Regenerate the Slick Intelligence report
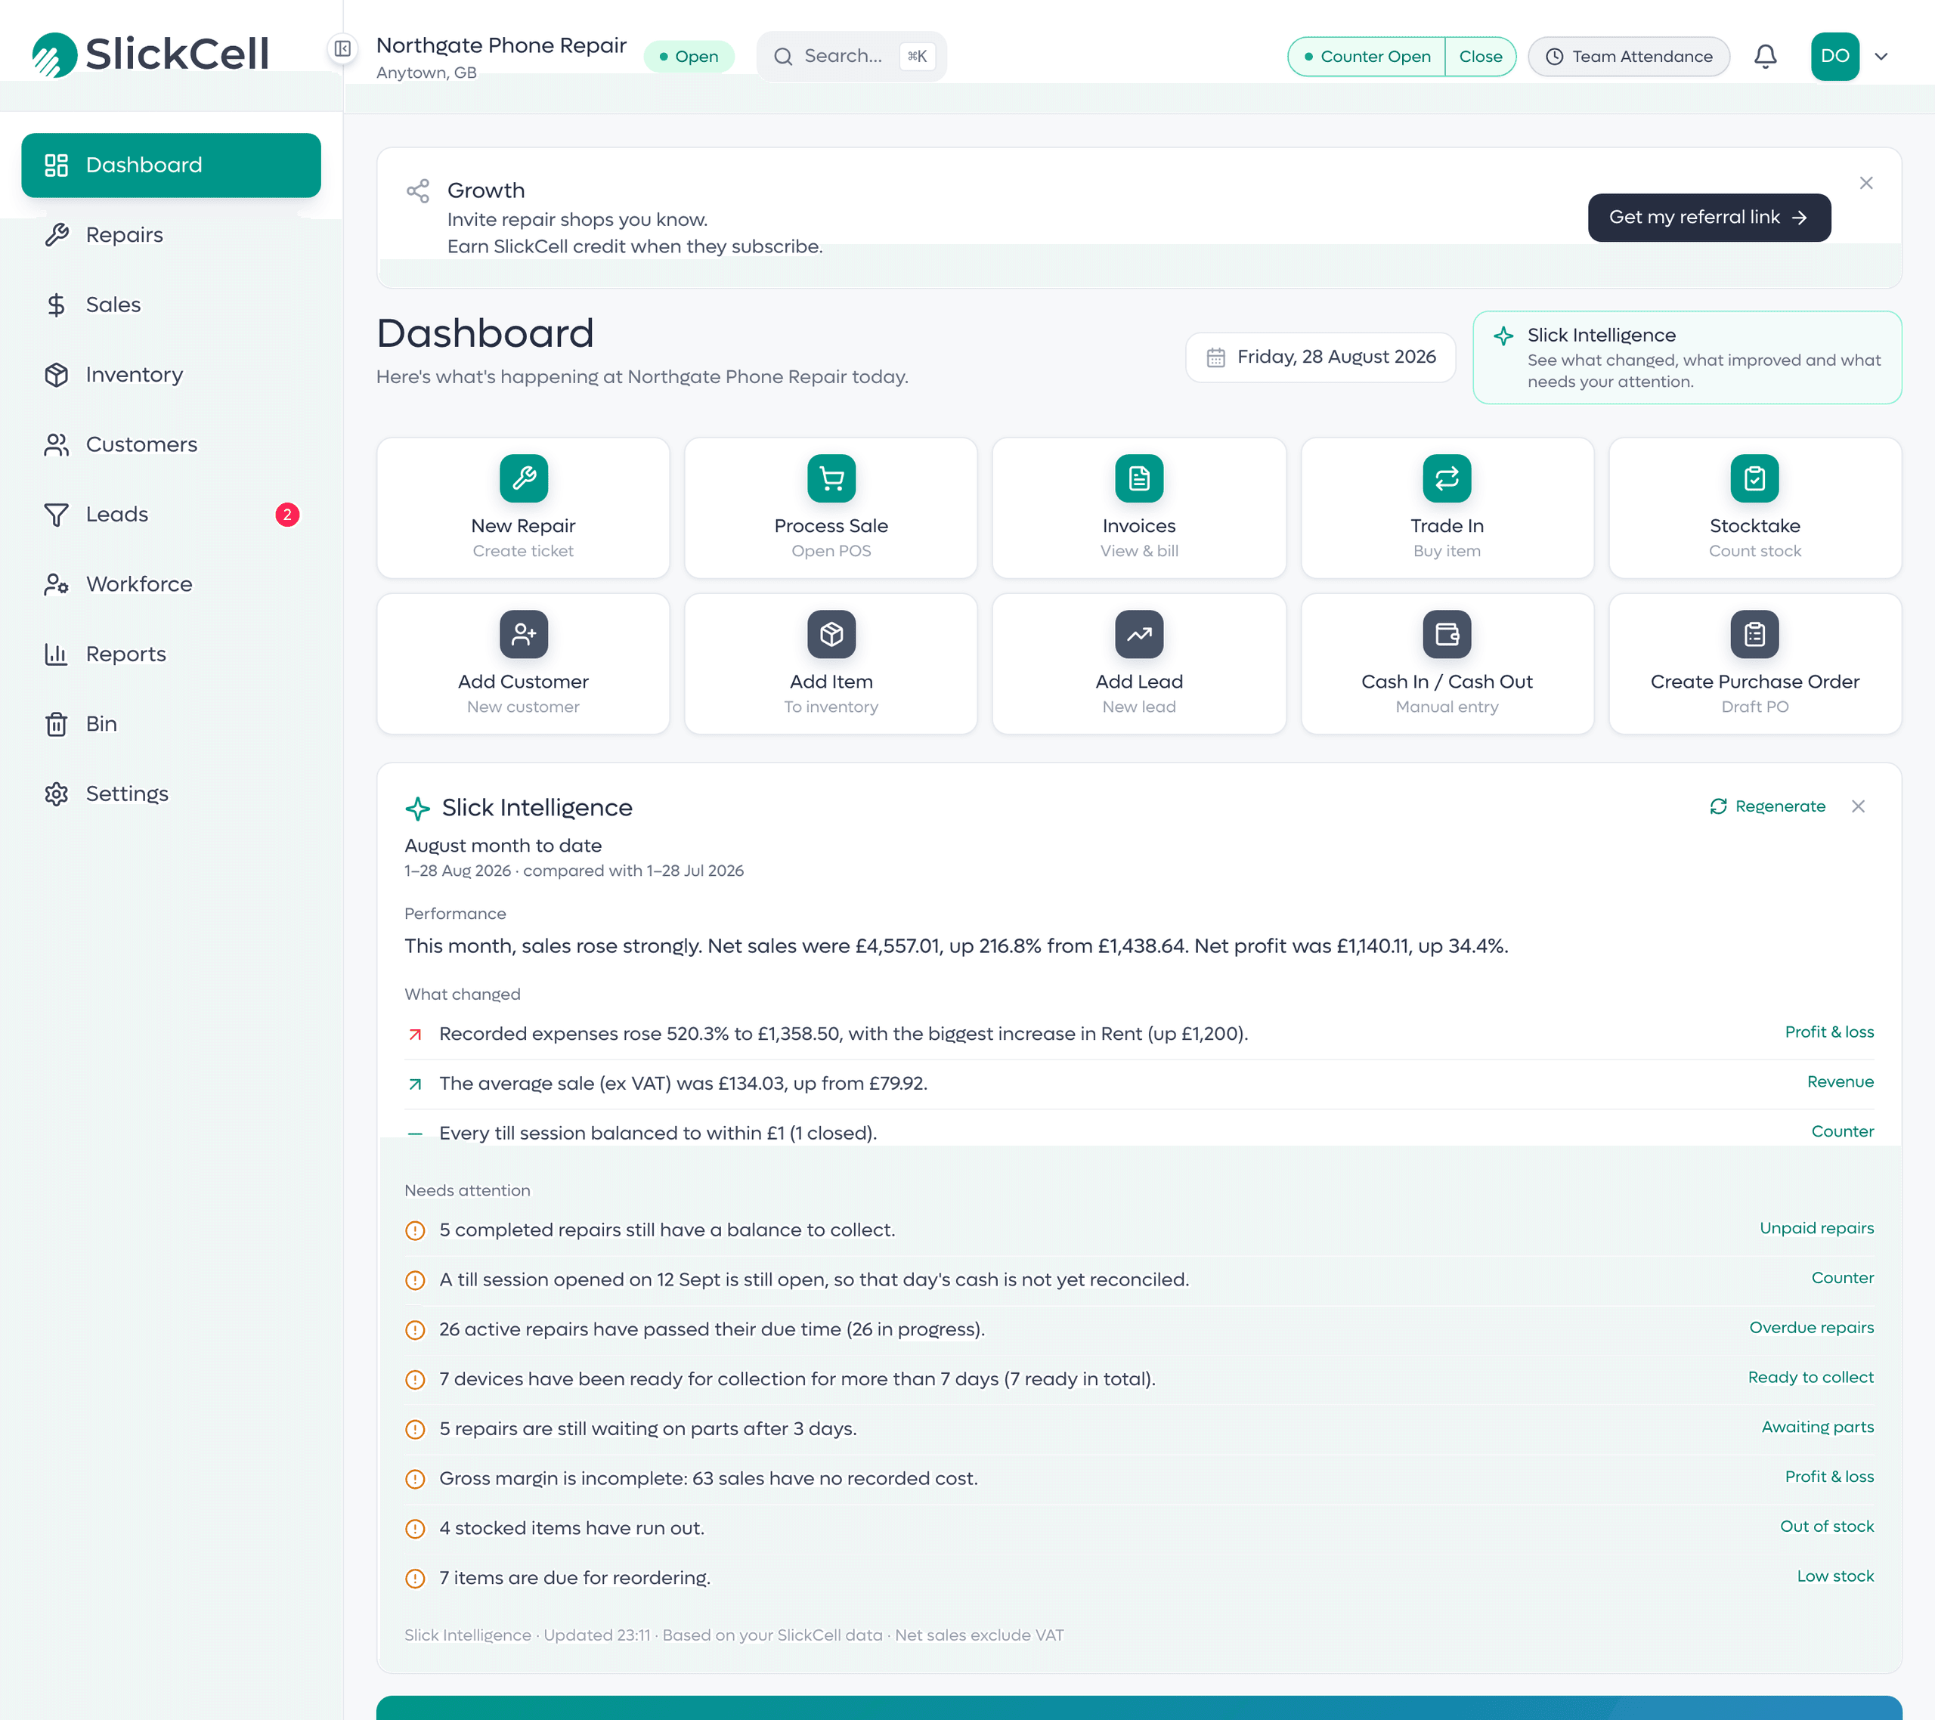 1767,806
